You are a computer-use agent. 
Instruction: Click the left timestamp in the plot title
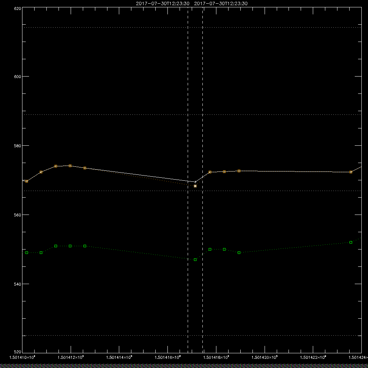click(x=163, y=4)
